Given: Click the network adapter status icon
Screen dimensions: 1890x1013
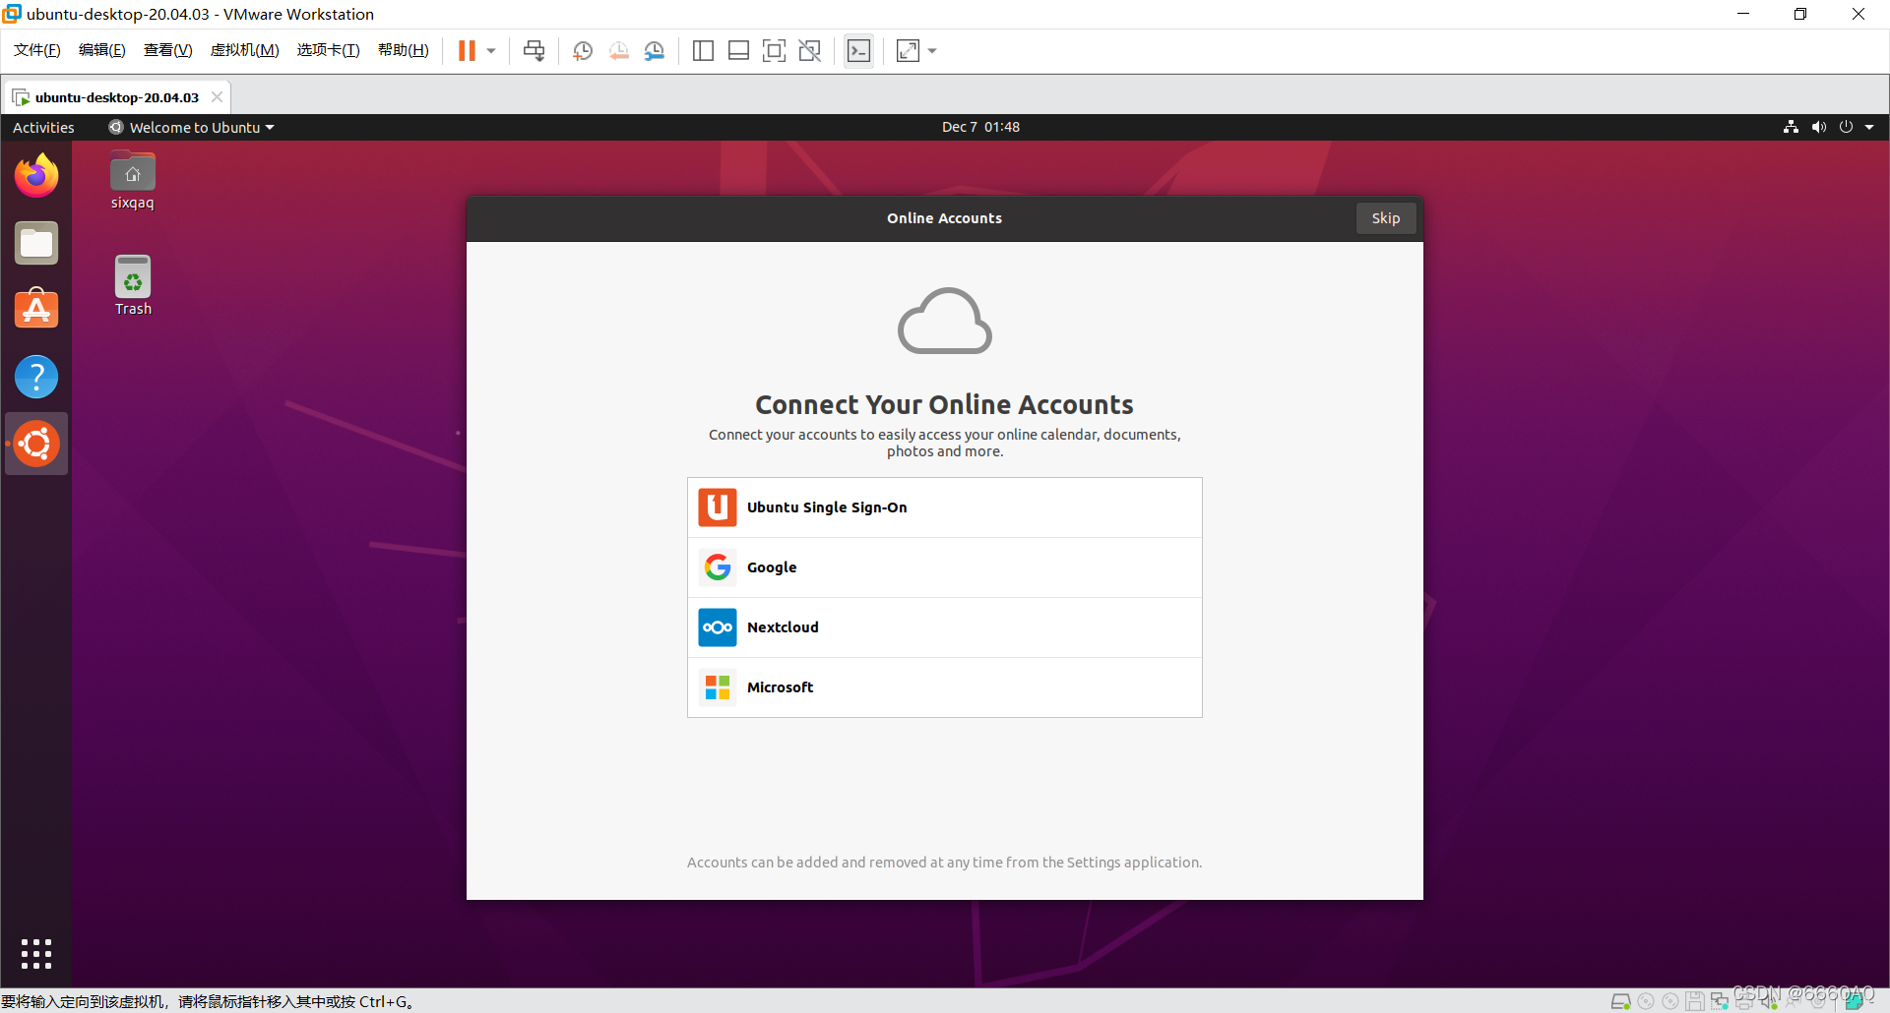Looking at the screenshot, I should click(x=1720, y=1001).
